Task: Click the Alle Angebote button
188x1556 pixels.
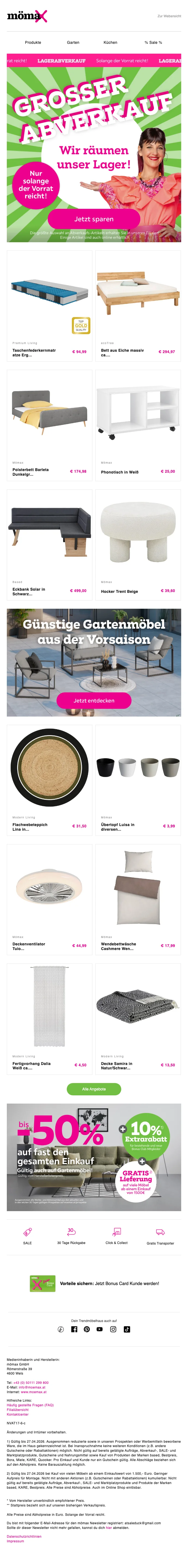Action: (94, 1089)
